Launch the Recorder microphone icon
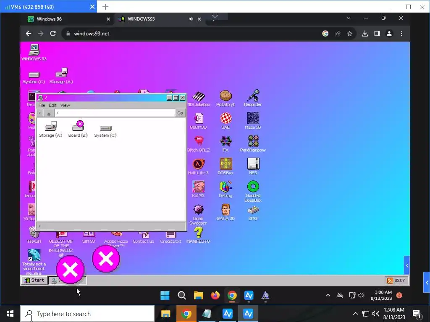The image size is (430, 322). 253,98
